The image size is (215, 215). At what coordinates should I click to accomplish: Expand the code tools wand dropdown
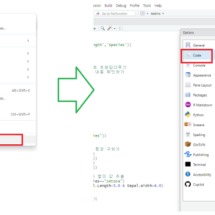click(x=111, y=28)
